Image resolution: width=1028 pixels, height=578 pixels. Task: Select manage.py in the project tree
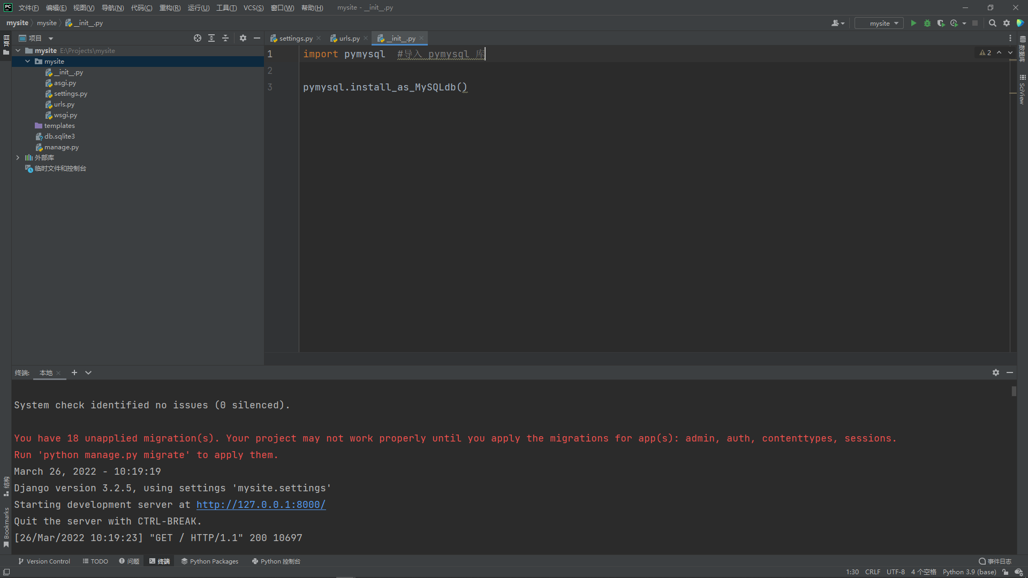(x=61, y=147)
